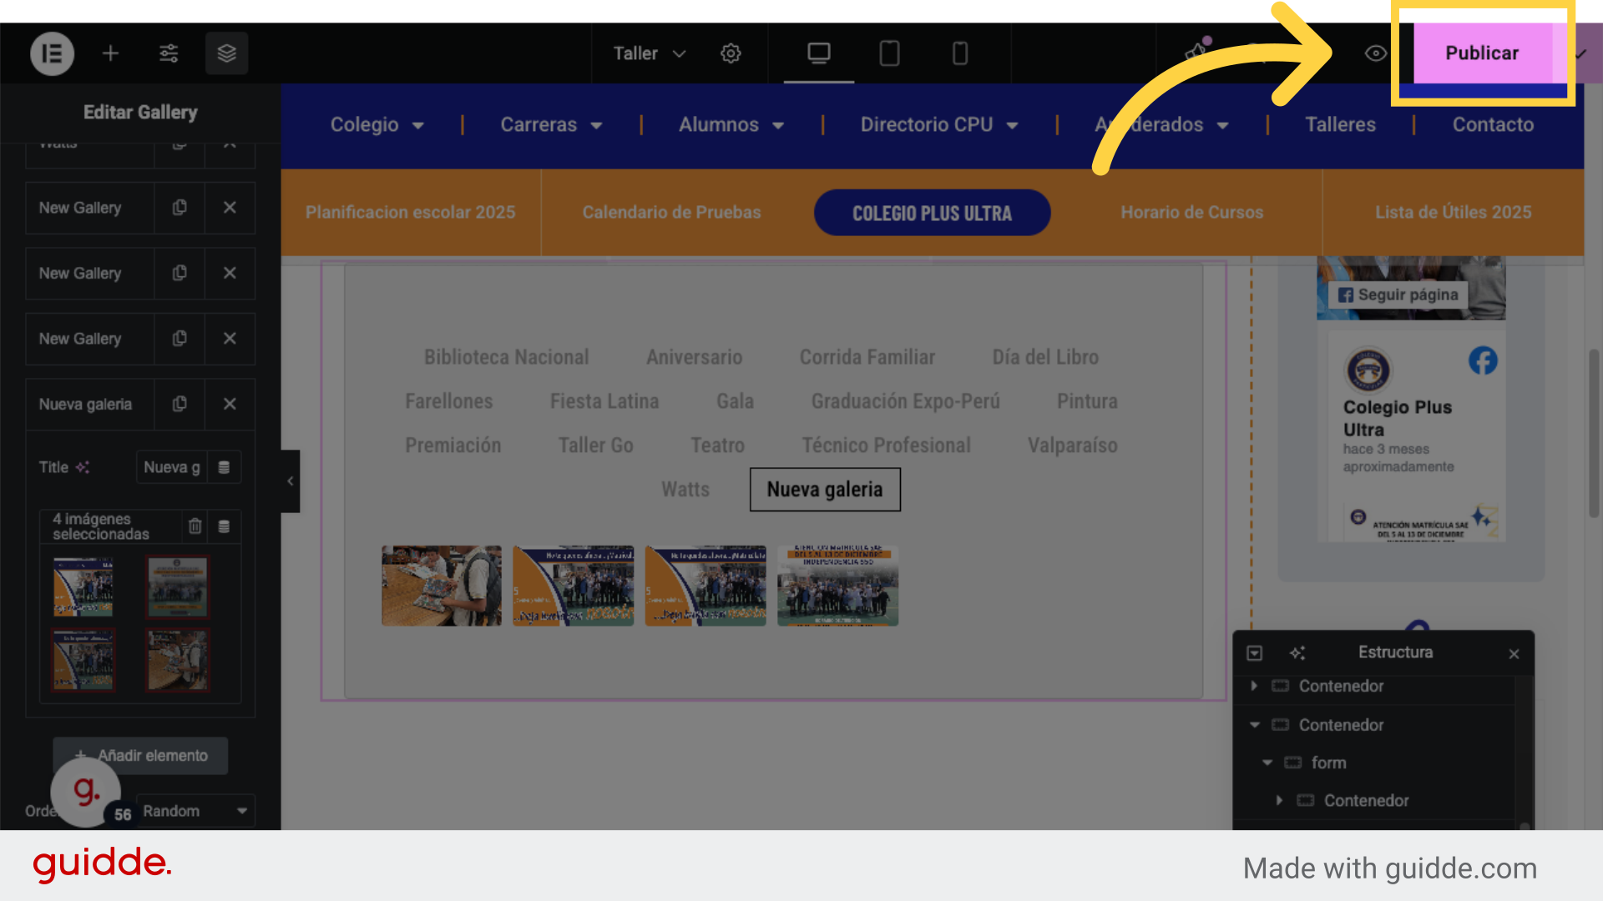
Task: Edit the Title input field
Action: [x=171, y=467]
